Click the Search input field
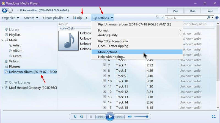The height and width of the screenshot is (123, 220). click(186, 18)
